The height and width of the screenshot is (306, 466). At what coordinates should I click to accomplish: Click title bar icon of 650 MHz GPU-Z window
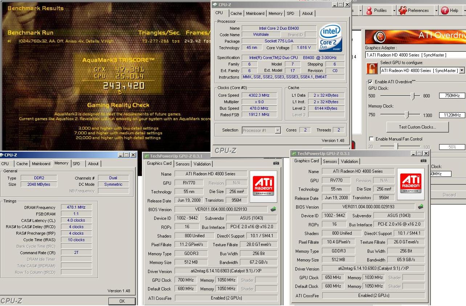tap(294, 154)
